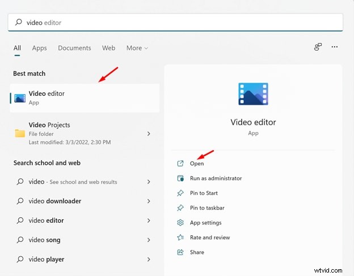Choose Run as administrator
Screen dimensions: 354x276
tap(216, 179)
